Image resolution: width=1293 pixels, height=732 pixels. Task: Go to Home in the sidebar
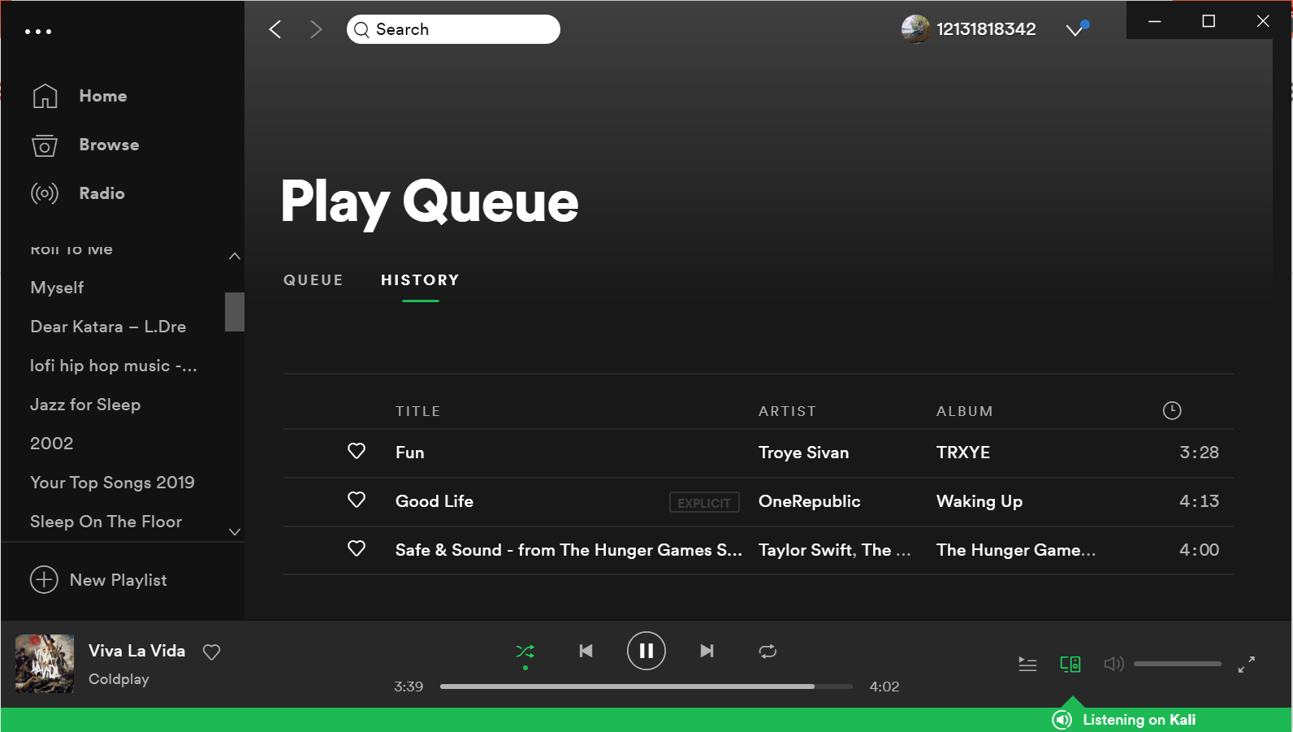(103, 96)
